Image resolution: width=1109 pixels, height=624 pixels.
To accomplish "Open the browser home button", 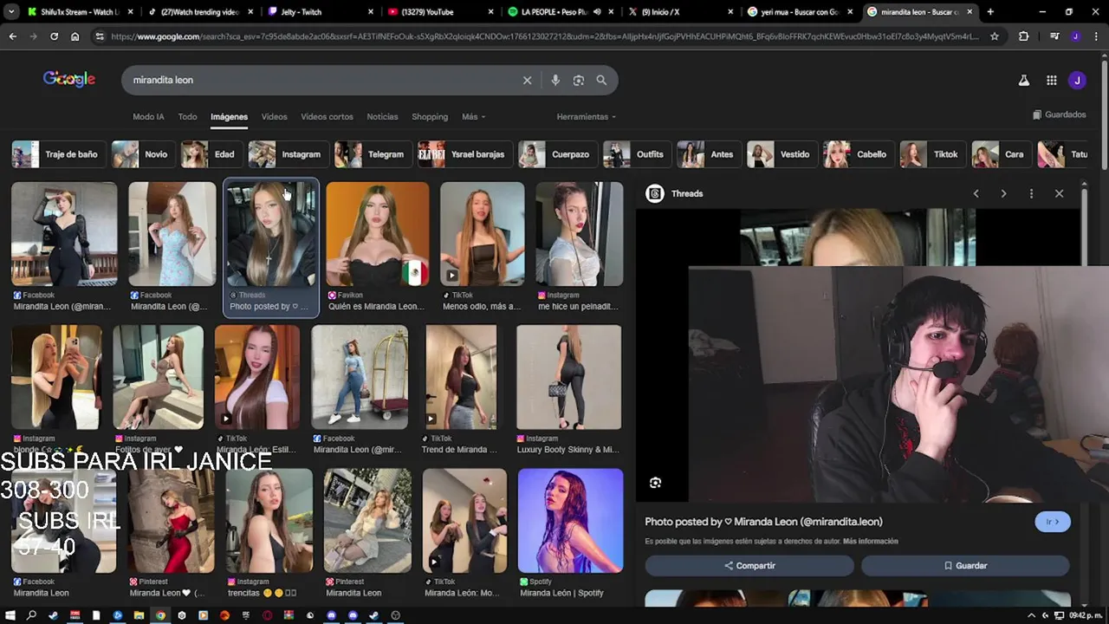I will (75, 36).
